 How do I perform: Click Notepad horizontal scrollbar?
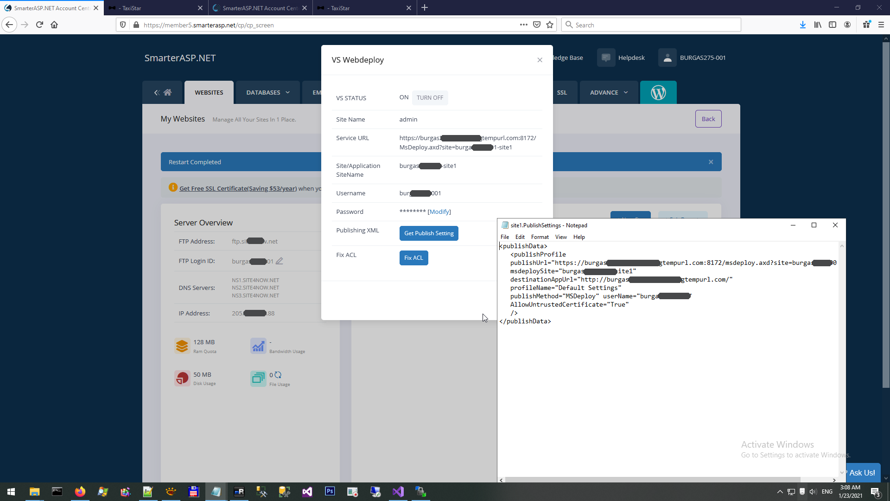click(x=652, y=480)
